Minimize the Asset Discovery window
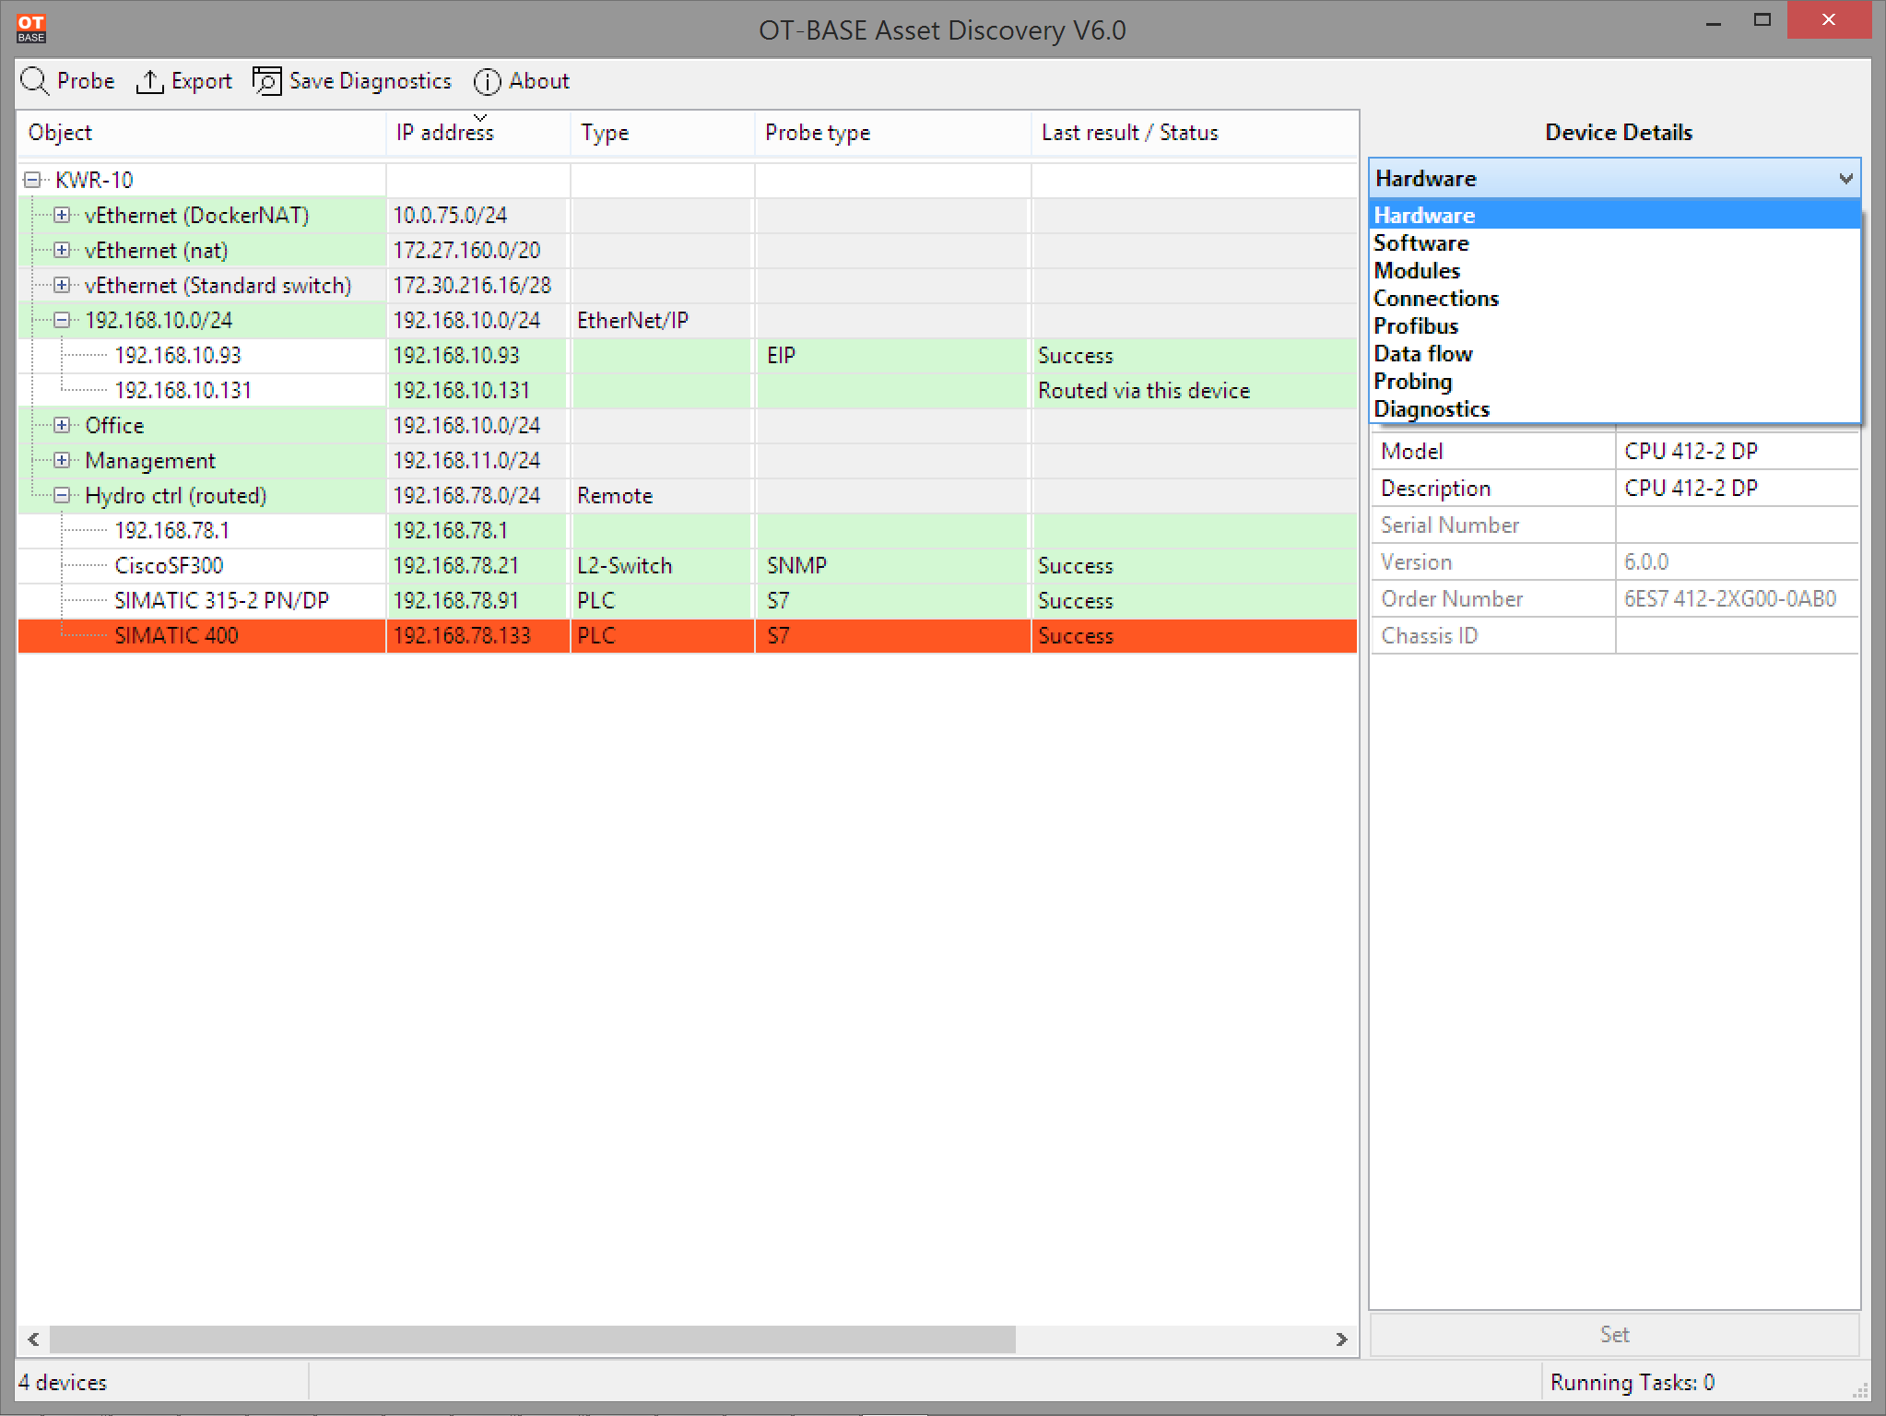This screenshot has height=1416, width=1886. coord(1714,22)
